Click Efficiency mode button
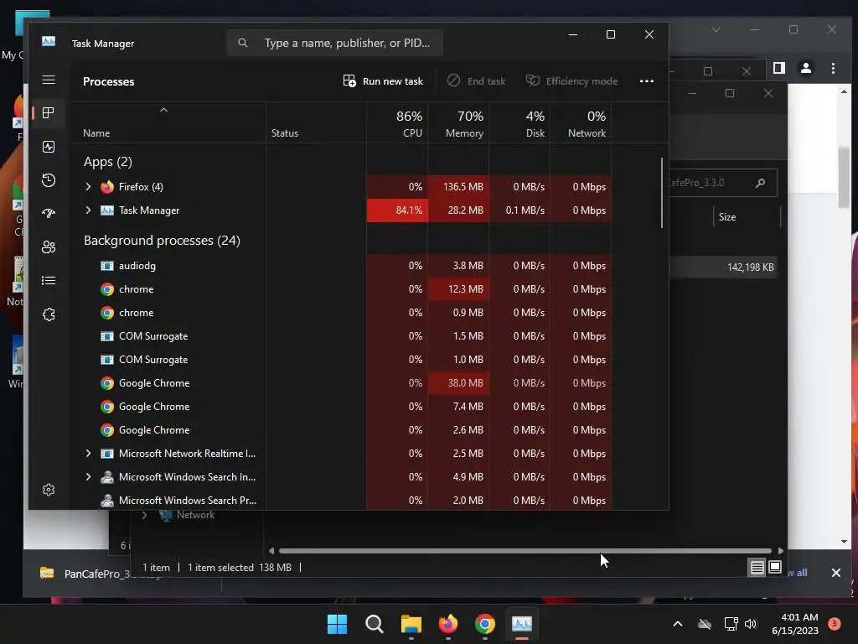 [571, 81]
